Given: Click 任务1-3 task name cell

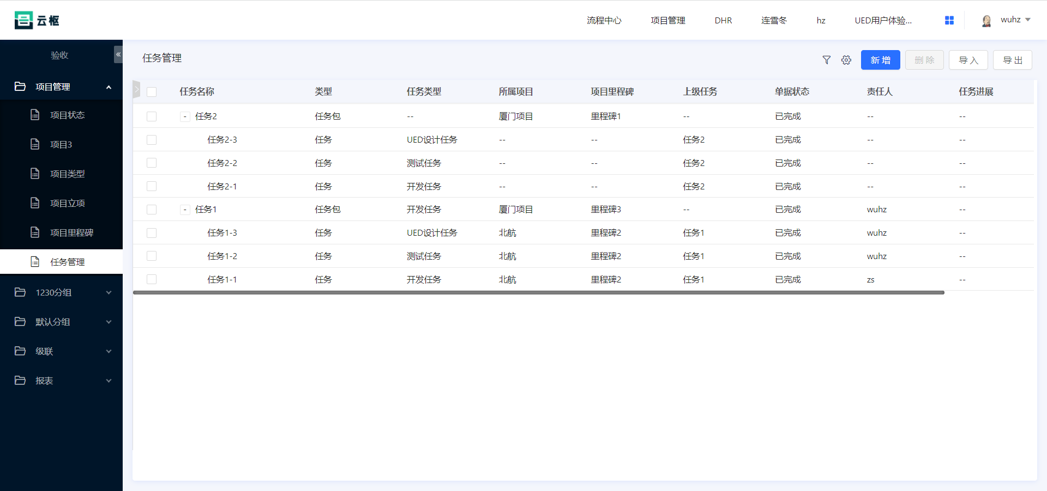Looking at the screenshot, I should pyautogui.click(x=222, y=232).
